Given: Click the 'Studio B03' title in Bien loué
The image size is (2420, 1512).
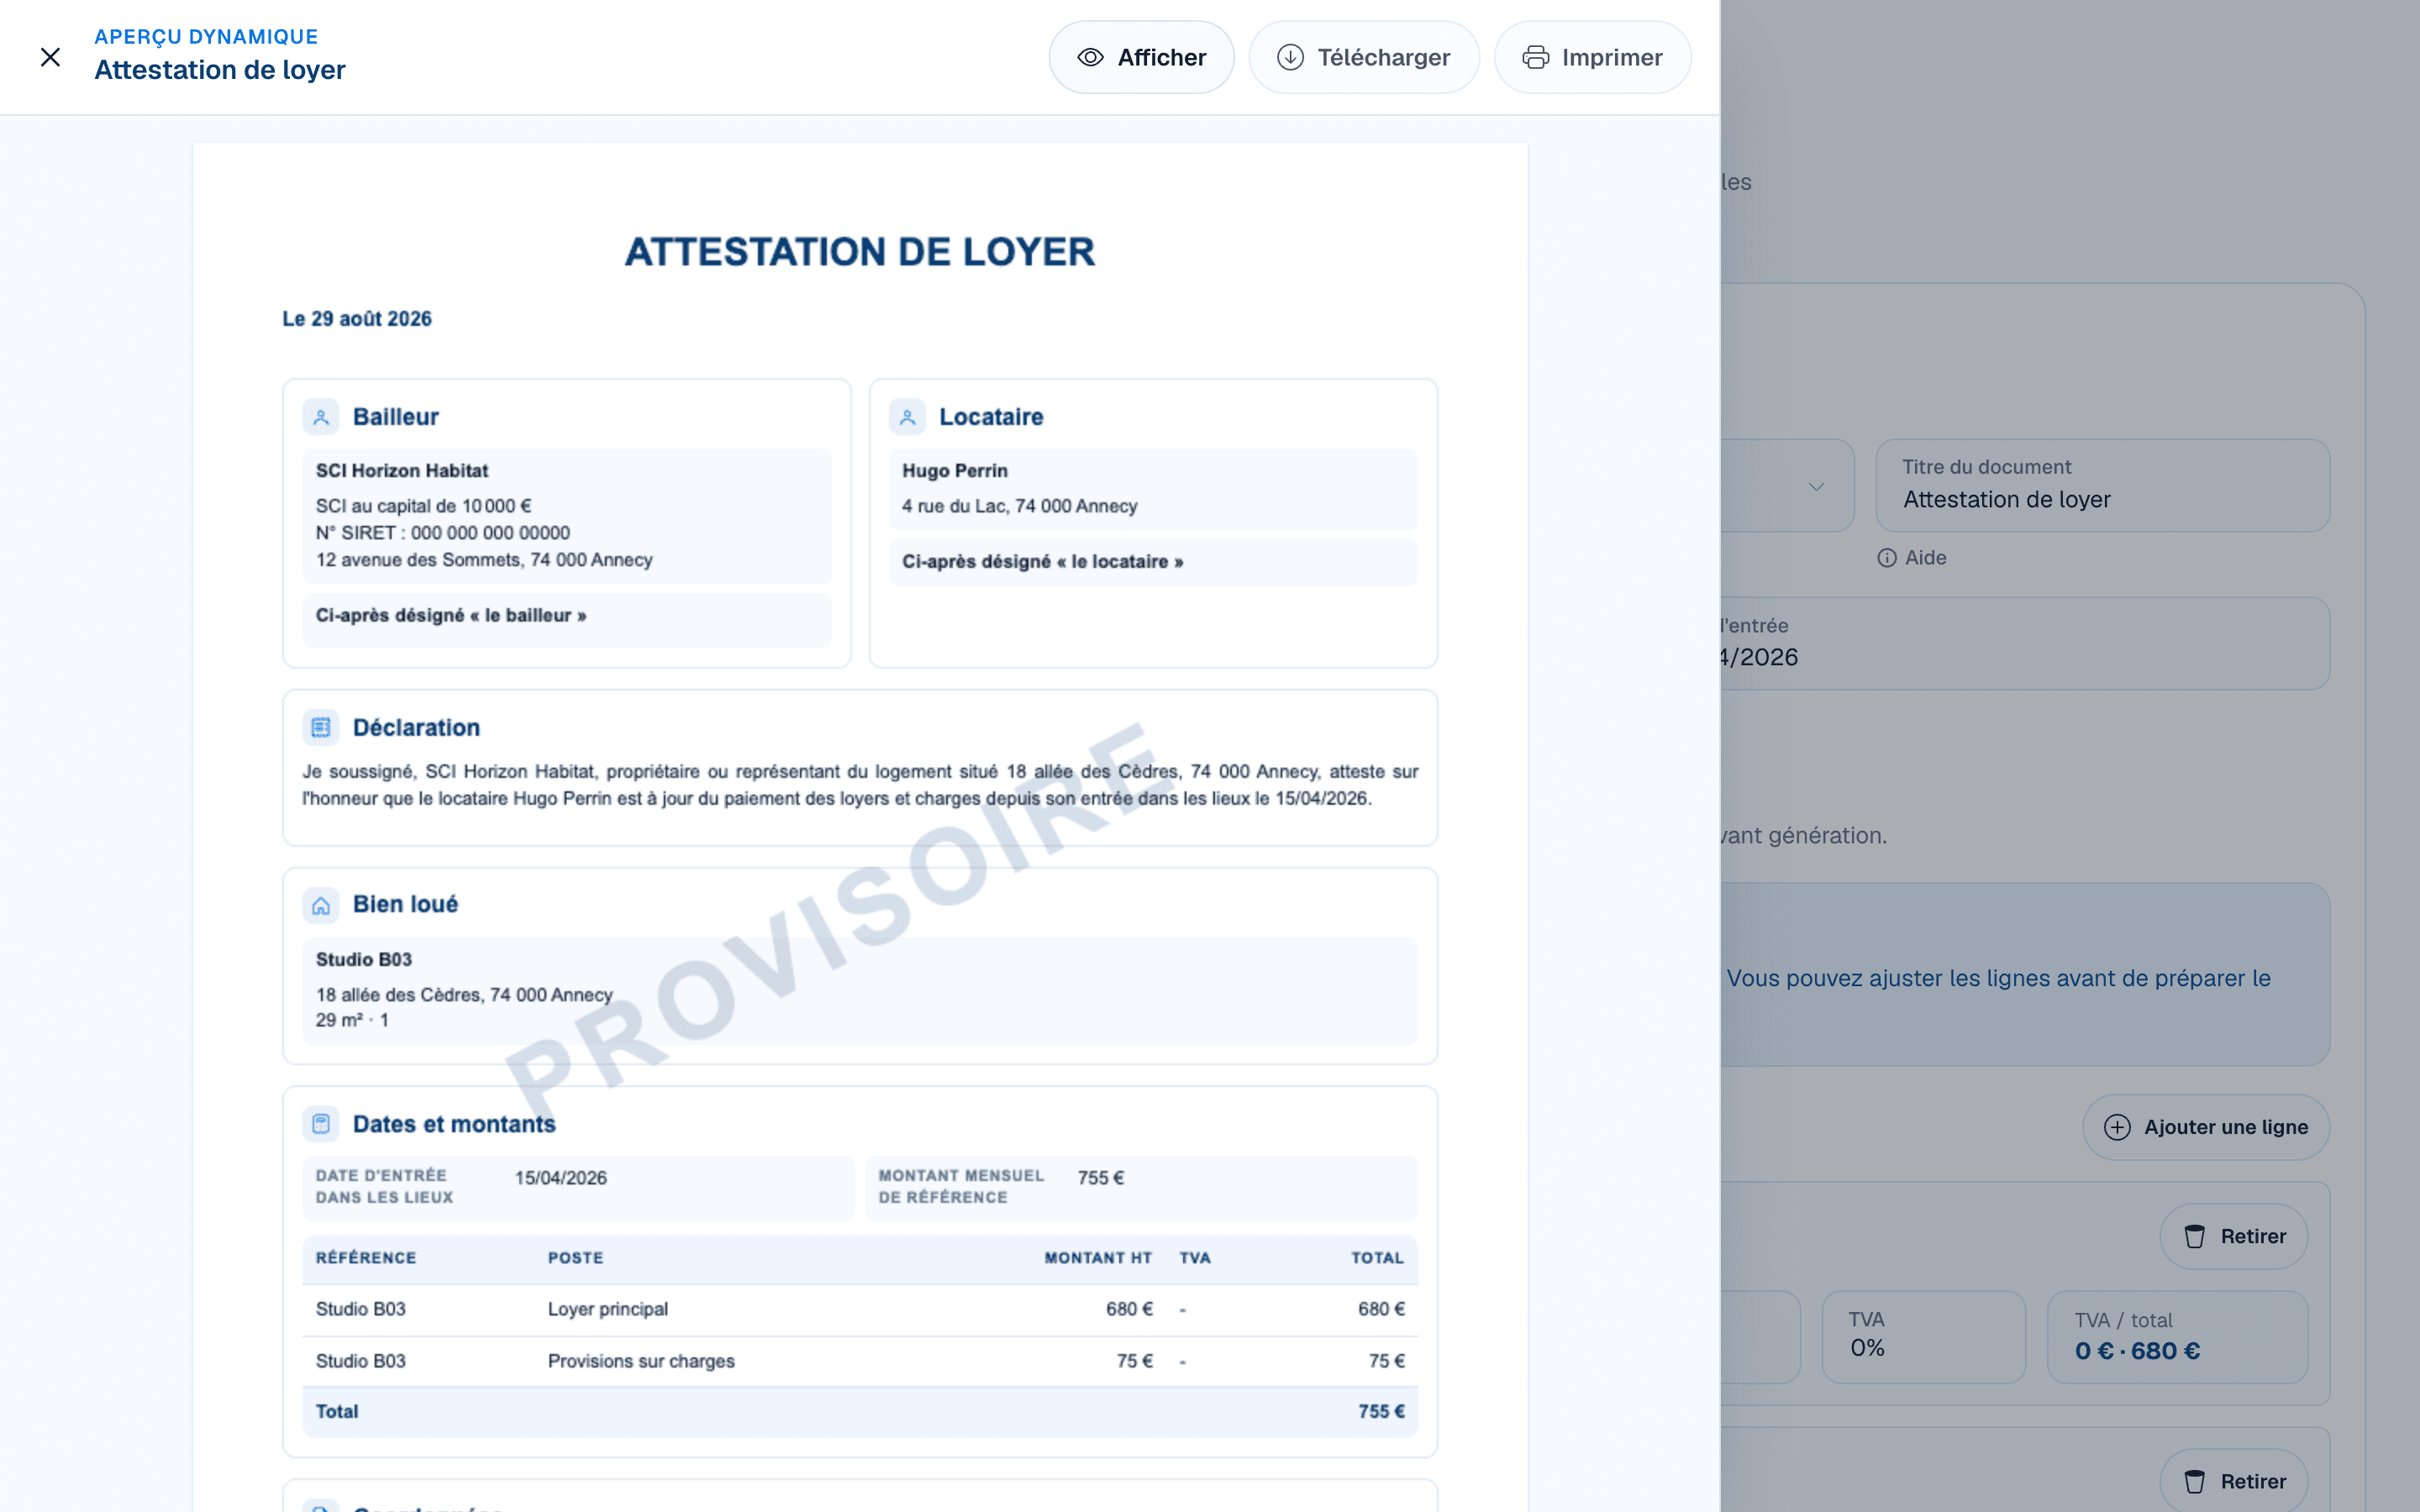Looking at the screenshot, I should pos(364,959).
